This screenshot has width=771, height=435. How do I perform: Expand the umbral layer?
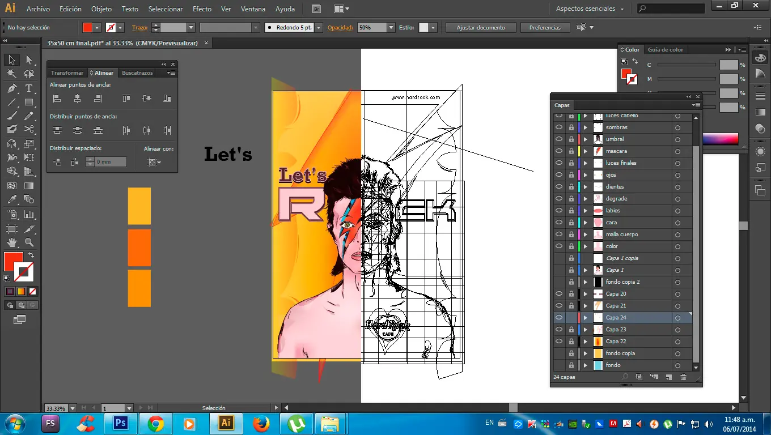pyautogui.click(x=586, y=139)
